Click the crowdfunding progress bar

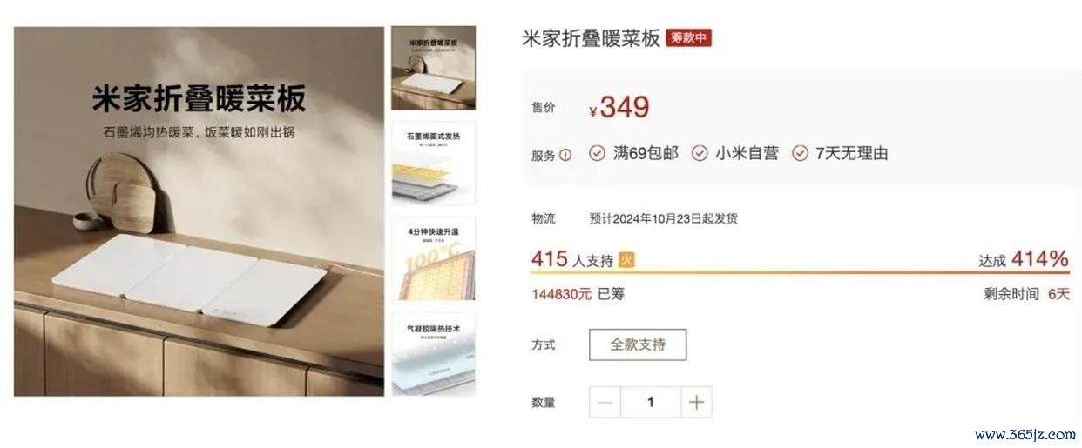point(800,273)
